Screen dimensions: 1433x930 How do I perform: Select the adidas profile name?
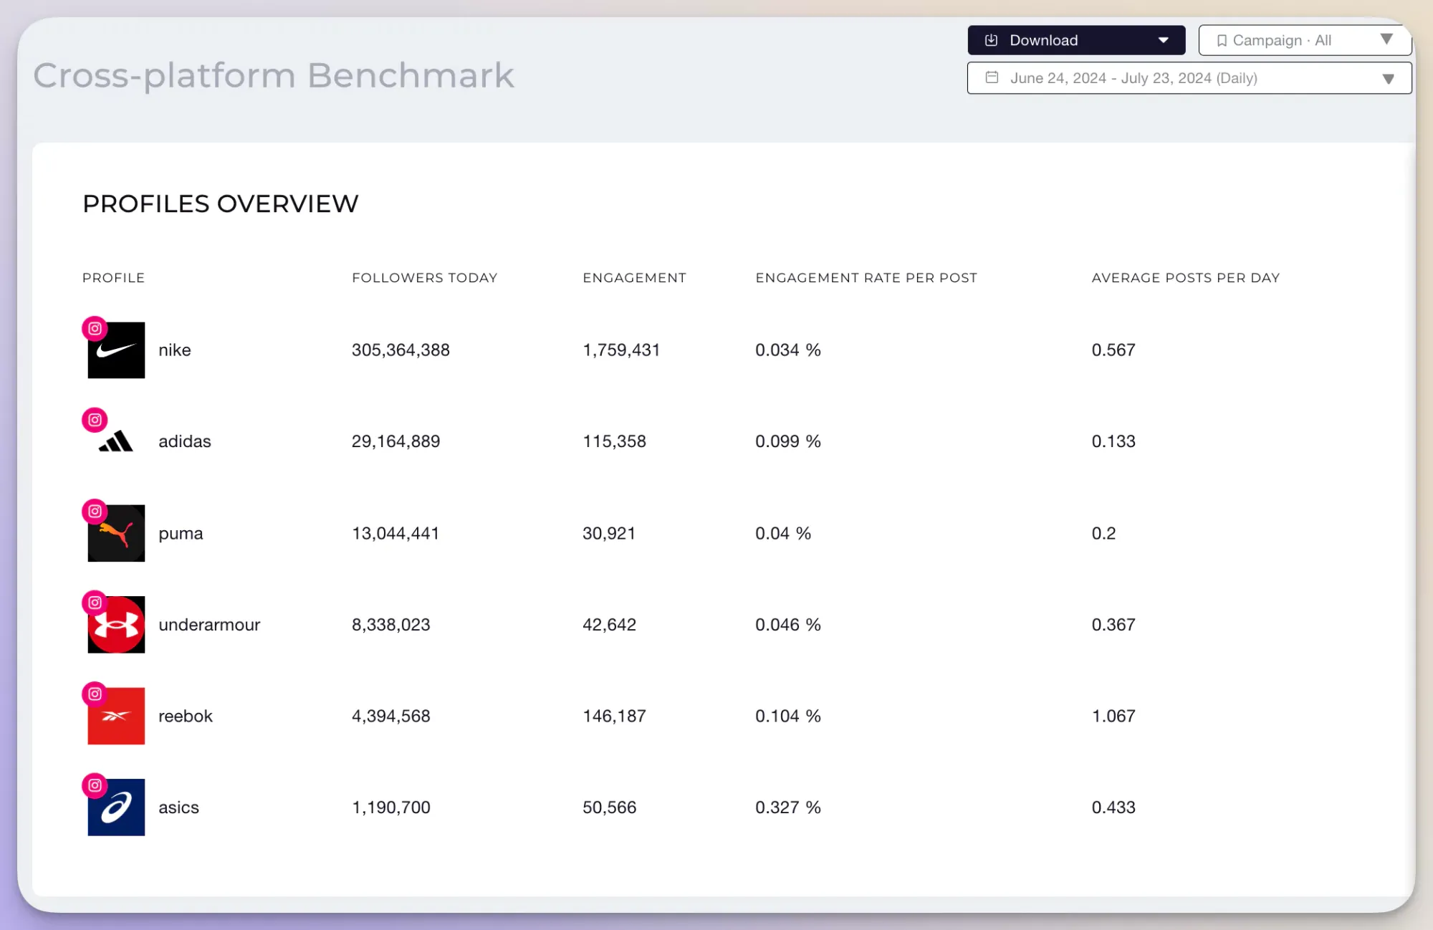coord(185,441)
